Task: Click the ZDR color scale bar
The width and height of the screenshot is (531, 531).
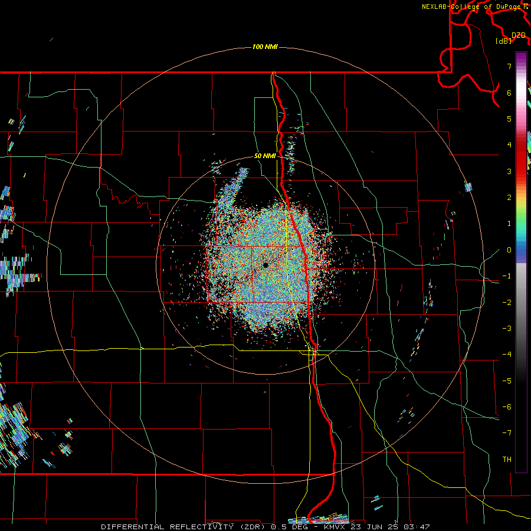Action: pyautogui.click(x=521, y=262)
